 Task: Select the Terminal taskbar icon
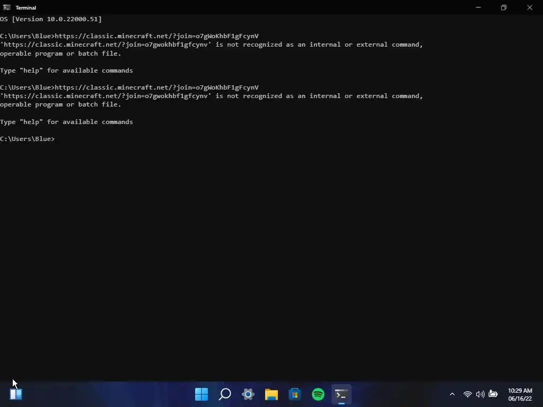click(341, 394)
